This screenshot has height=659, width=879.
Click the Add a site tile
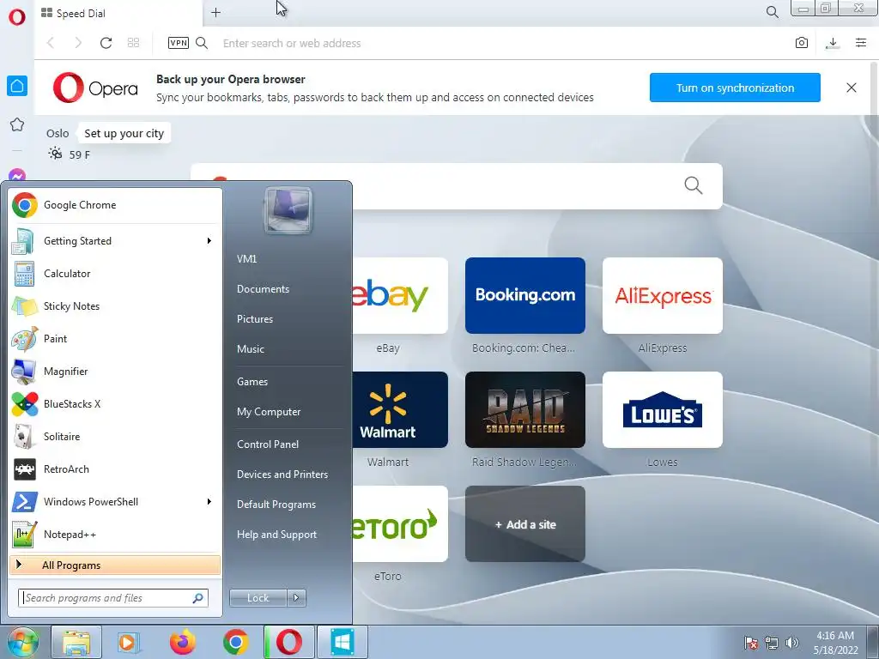(525, 524)
